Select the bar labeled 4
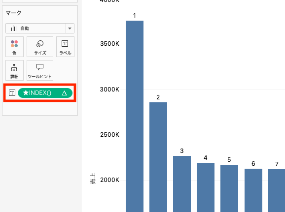The width and height of the screenshot is (285, 212). tap(206, 187)
